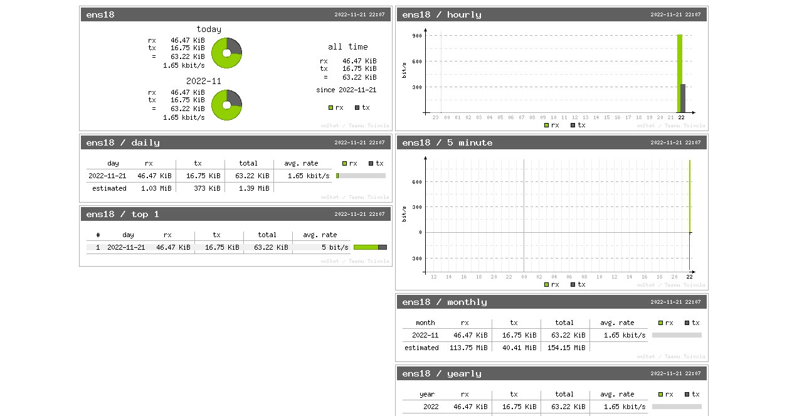This screenshot has height=416, width=787.
Task: Select the ens18 / yearly panel header
Action: pyautogui.click(x=552, y=373)
